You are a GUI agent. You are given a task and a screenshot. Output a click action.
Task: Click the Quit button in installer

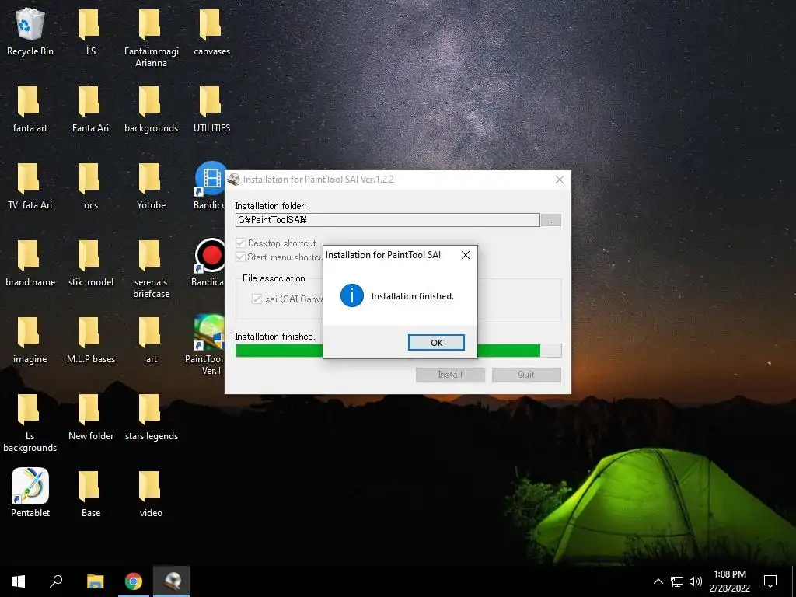[526, 375]
